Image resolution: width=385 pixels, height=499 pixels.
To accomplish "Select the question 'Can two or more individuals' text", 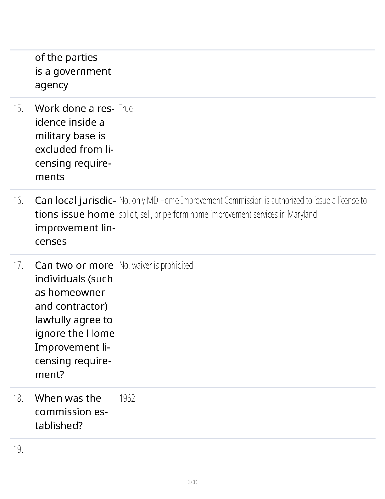I will click(x=75, y=320).
